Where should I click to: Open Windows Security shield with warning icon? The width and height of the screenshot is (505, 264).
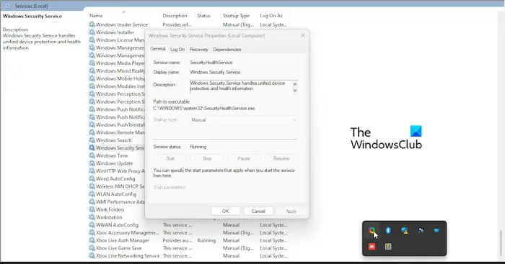pos(405,230)
